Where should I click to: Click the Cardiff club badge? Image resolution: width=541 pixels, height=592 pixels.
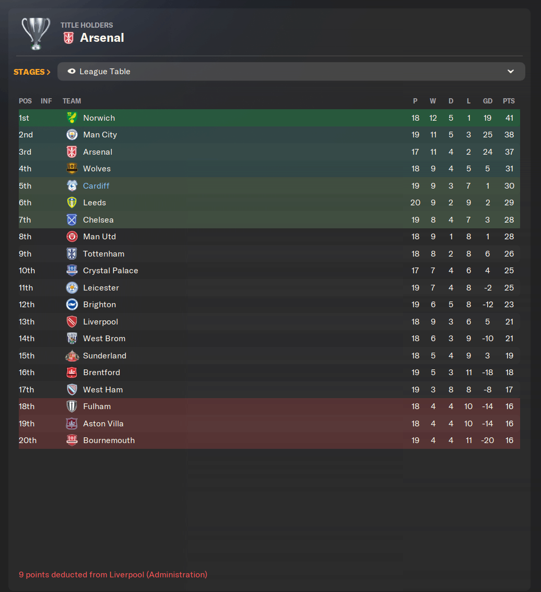point(72,186)
